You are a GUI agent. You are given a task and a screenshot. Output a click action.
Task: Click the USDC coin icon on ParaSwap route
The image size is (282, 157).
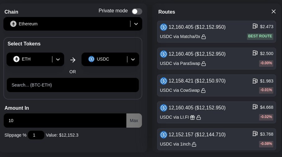coord(164,54)
